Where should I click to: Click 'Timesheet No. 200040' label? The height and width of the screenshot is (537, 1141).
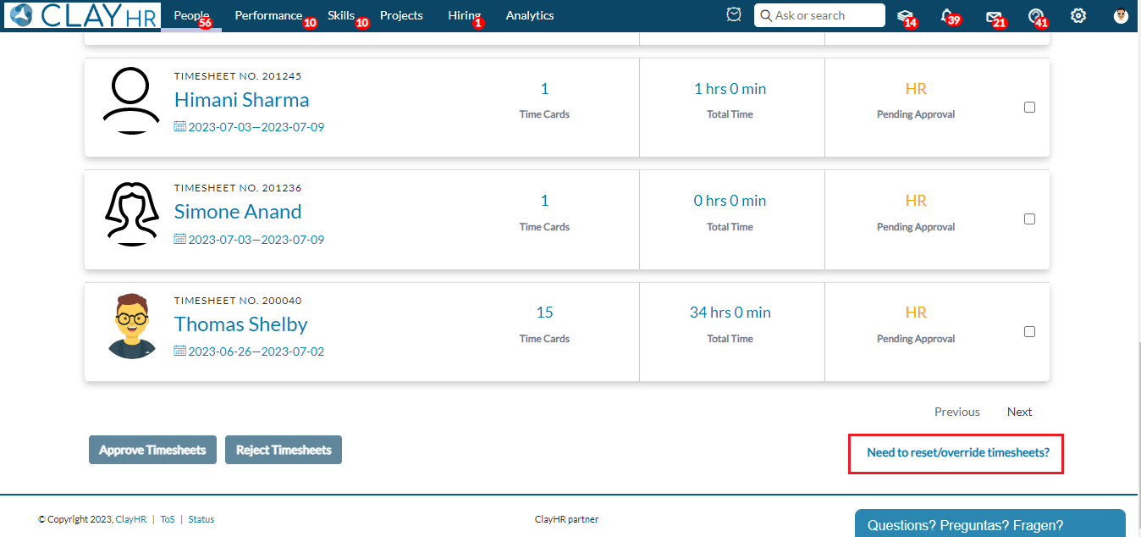(238, 301)
